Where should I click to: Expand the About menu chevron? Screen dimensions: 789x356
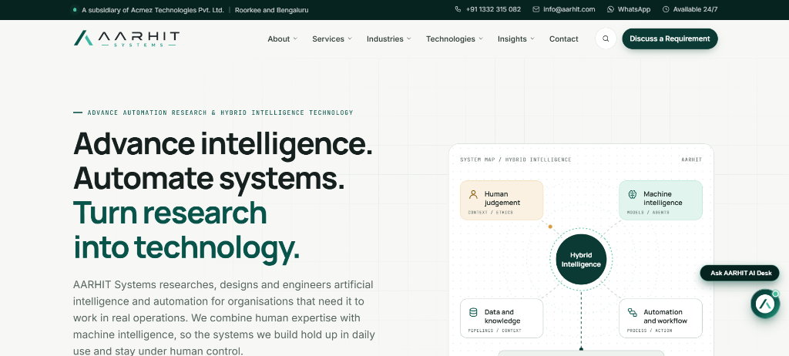[295, 39]
